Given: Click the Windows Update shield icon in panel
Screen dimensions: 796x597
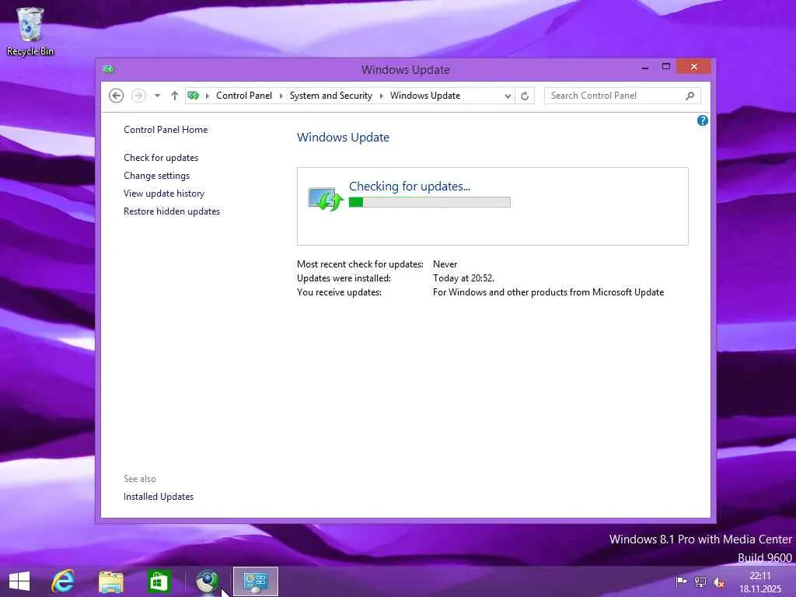Looking at the screenshot, I should 326,199.
